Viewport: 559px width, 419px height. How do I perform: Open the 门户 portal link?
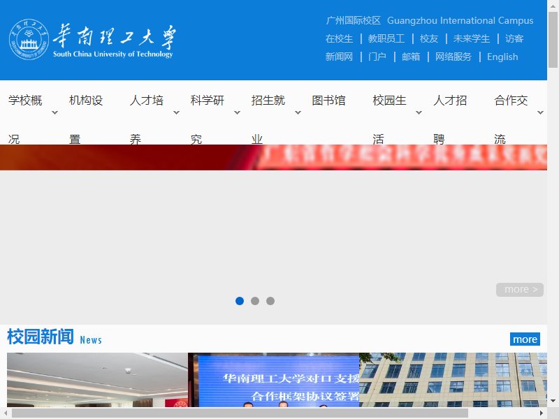377,57
